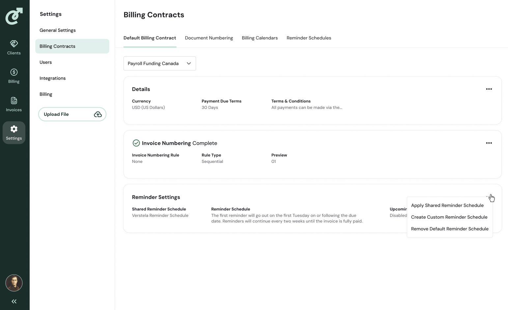
Task: Open the user profile avatar
Action: (14, 283)
